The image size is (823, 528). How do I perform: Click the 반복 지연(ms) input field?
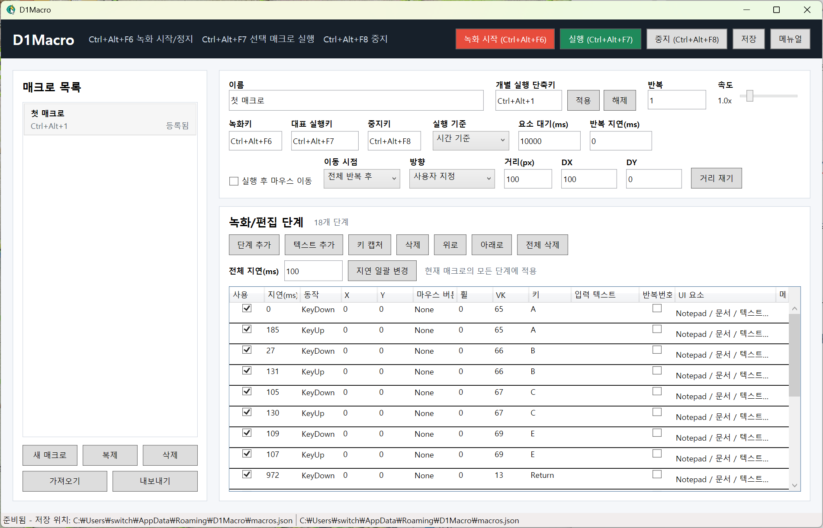620,141
